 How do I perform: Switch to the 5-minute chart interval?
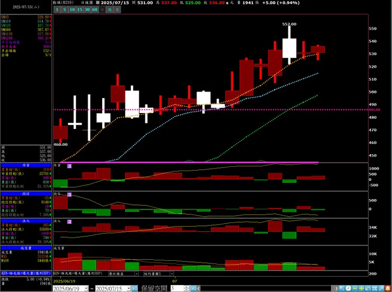click(x=65, y=10)
